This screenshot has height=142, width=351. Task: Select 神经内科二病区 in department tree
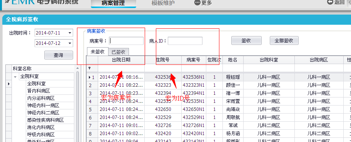point(43,113)
